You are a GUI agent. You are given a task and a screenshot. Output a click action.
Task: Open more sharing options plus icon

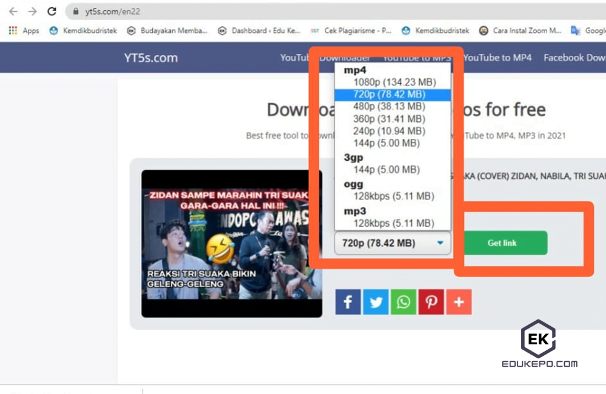459,302
